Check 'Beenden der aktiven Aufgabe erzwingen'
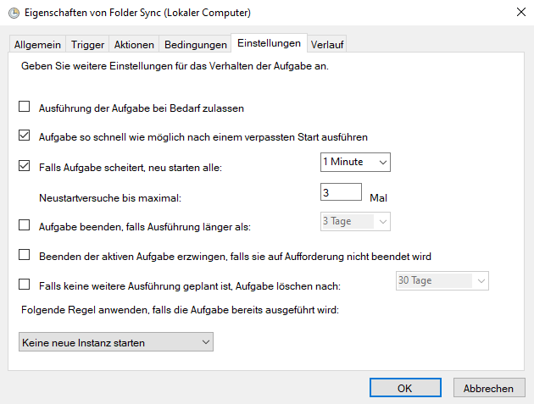Screen dimensions: 534x404 (x=25, y=255)
